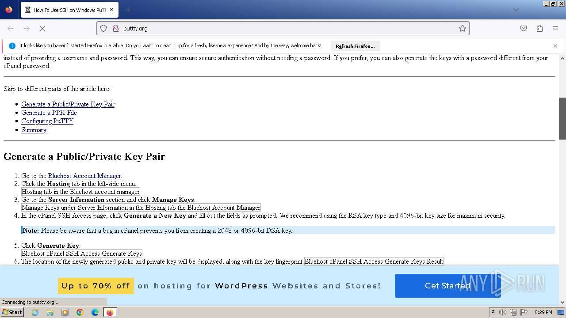Screen dimensions: 566x318
Task: Jump to the Summary link
Action: tap(34, 130)
